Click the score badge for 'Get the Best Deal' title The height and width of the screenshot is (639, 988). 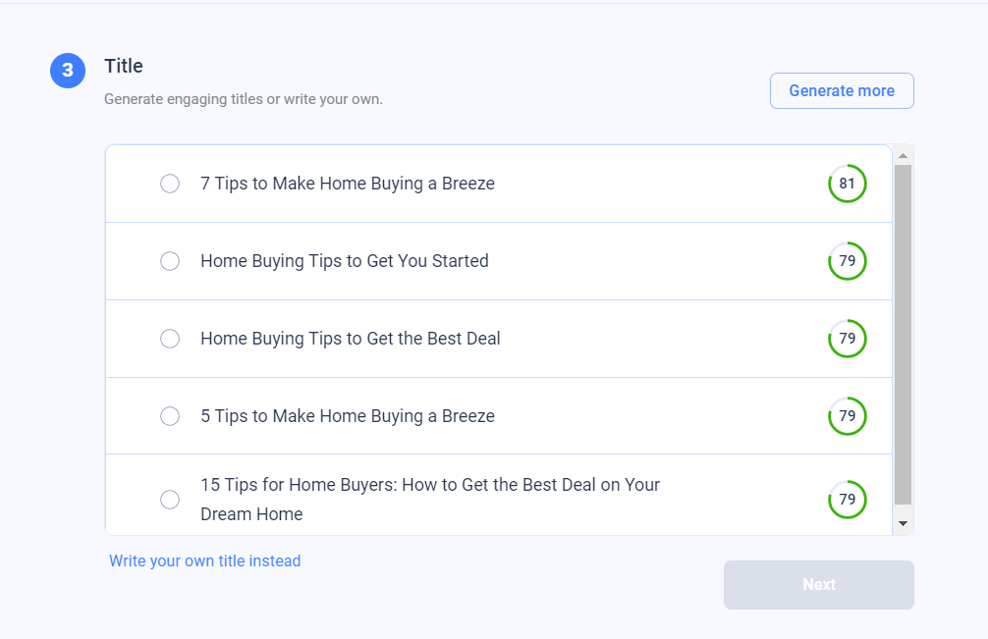click(847, 338)
